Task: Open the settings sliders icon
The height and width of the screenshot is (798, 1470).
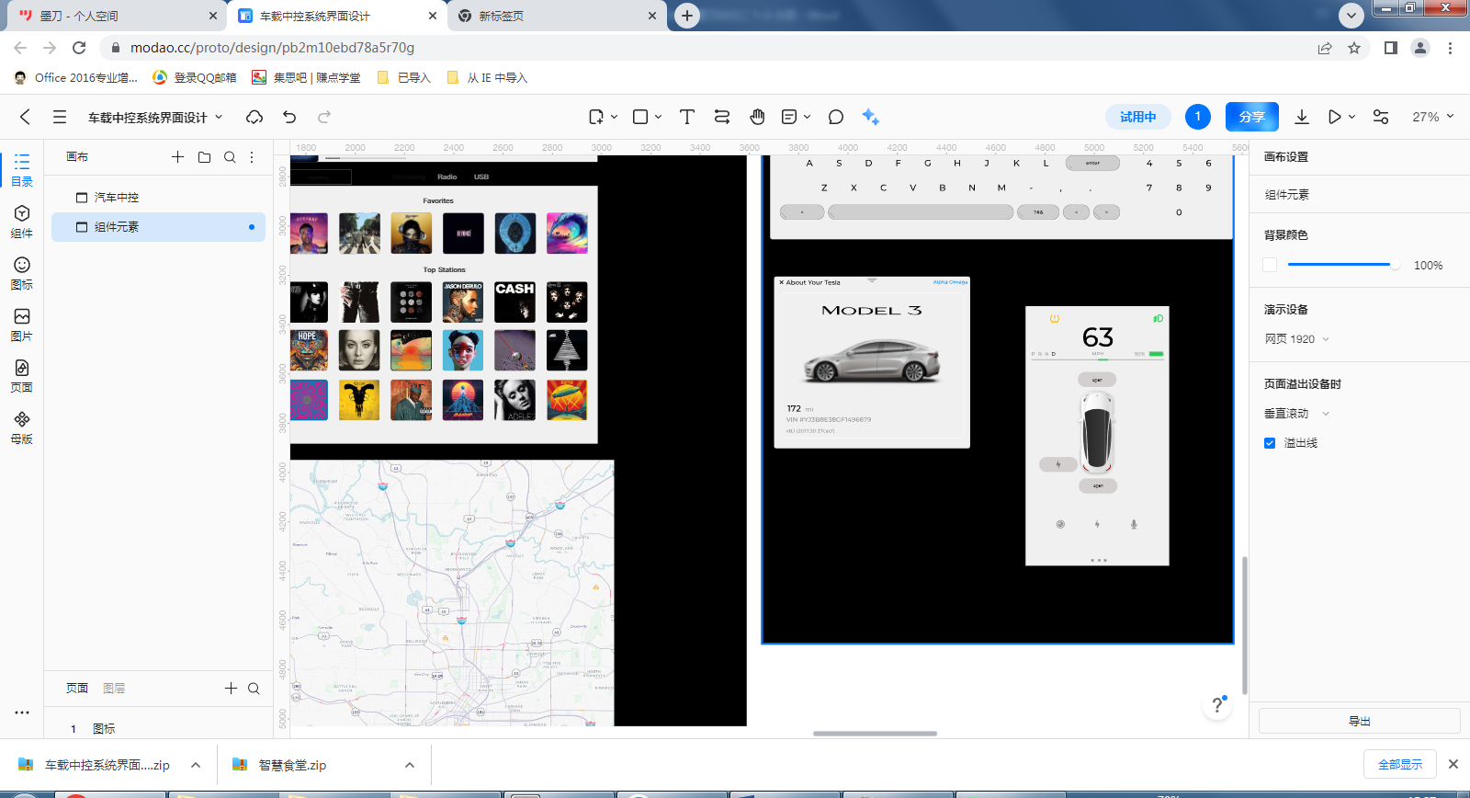Action: coord(1381,117)
